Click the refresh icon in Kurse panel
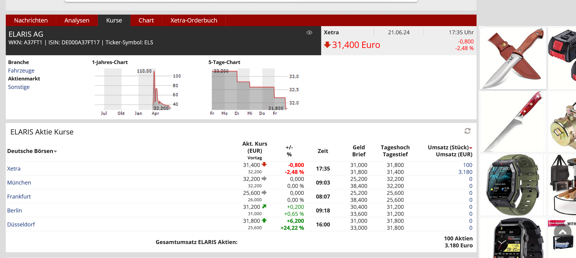Viewport: 576px width, 258px height. point(467,131)
